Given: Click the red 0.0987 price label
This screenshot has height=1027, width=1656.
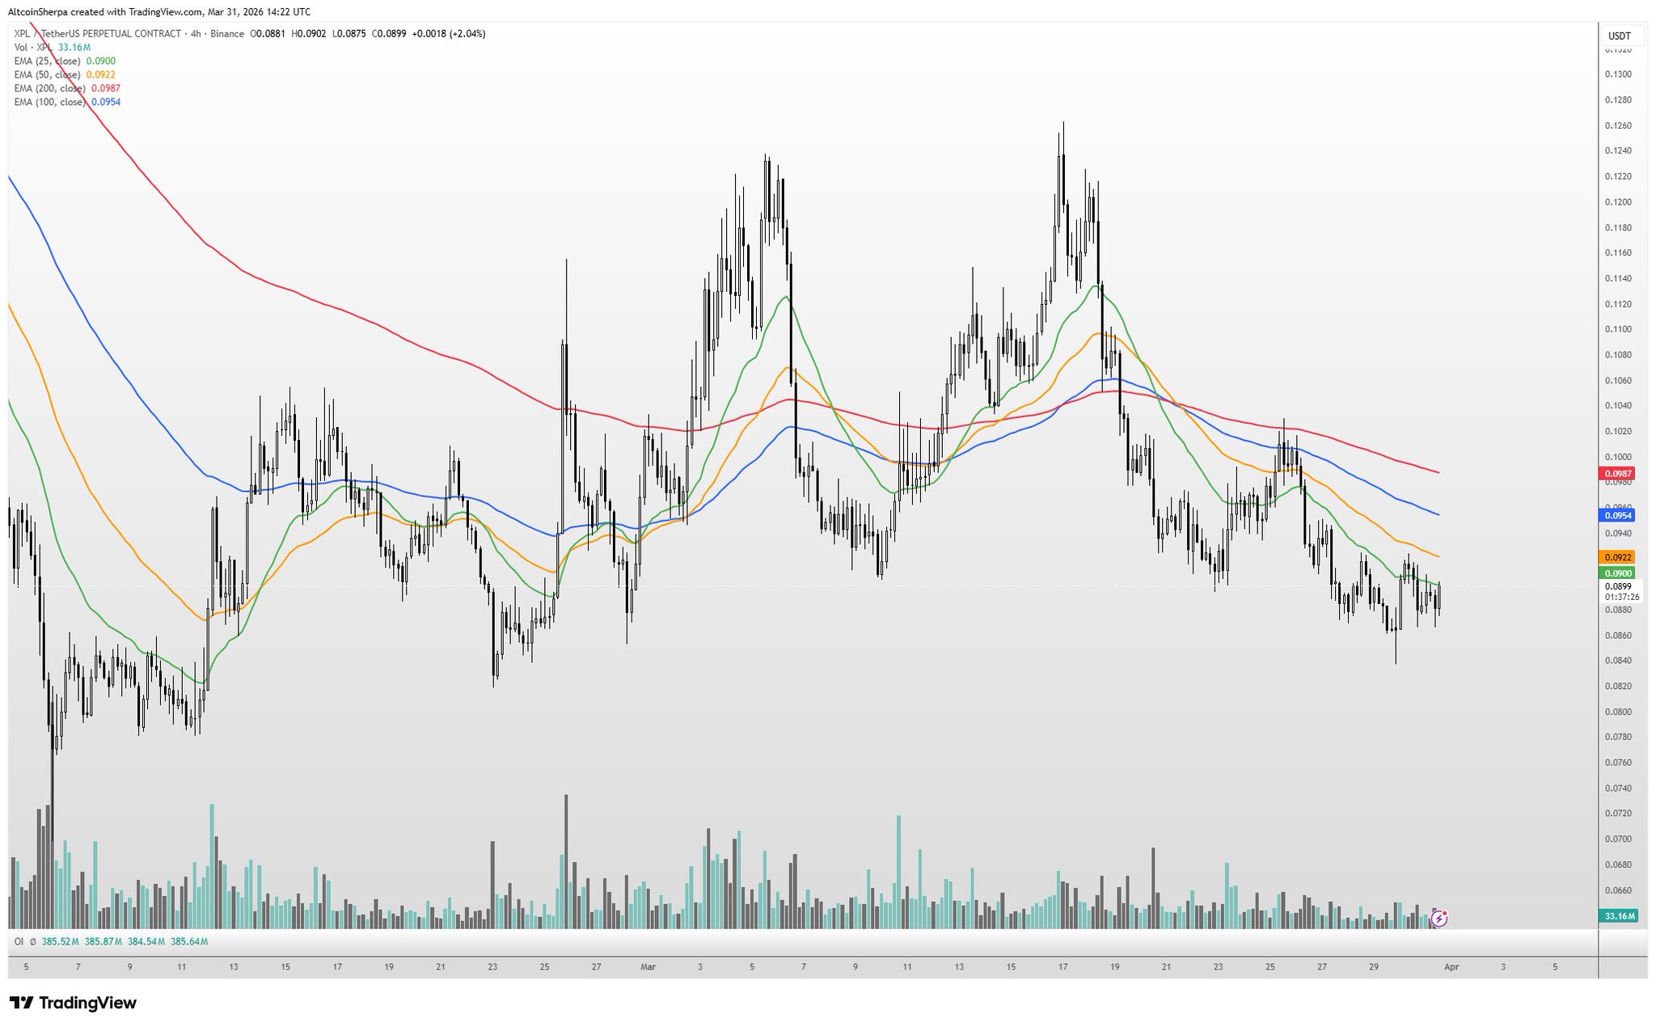Looking at the screenshot, I should click(1617, 474).
